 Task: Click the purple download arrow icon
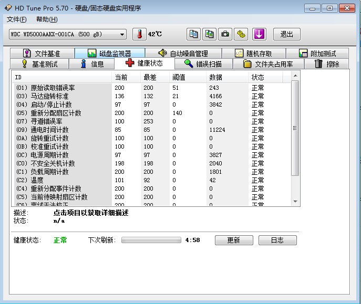pyautogui.click(x=259, y=34)
